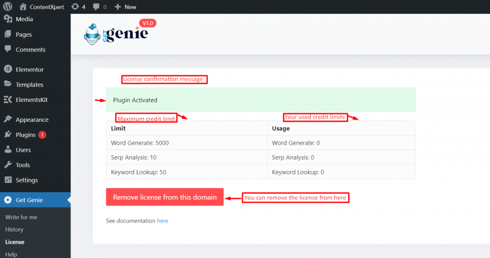Click 'Word Generate: 5000' cell

click(187, 143)
